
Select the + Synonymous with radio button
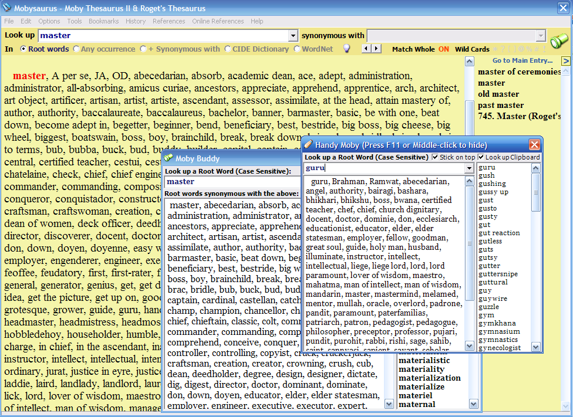pyautogui.click(x=143, y=49)
